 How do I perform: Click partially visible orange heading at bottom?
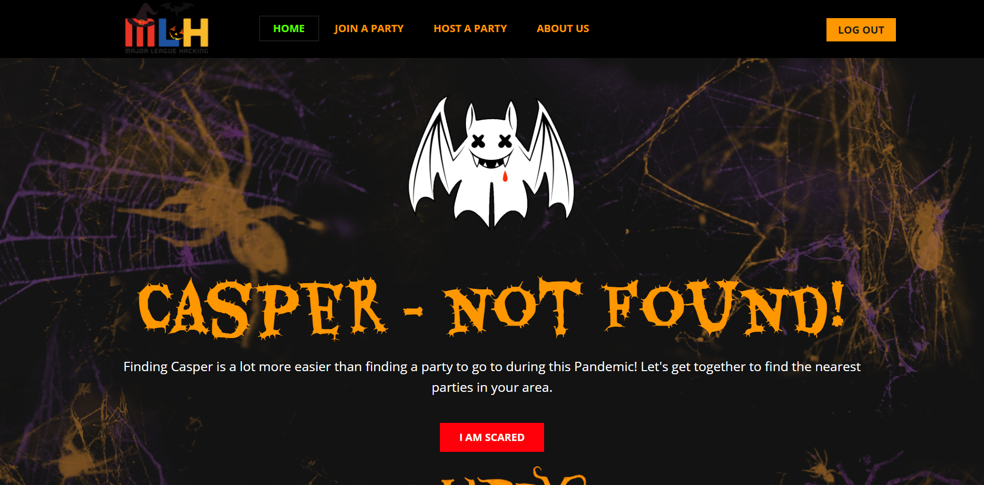pyautogui.click(x=513, y=476)
